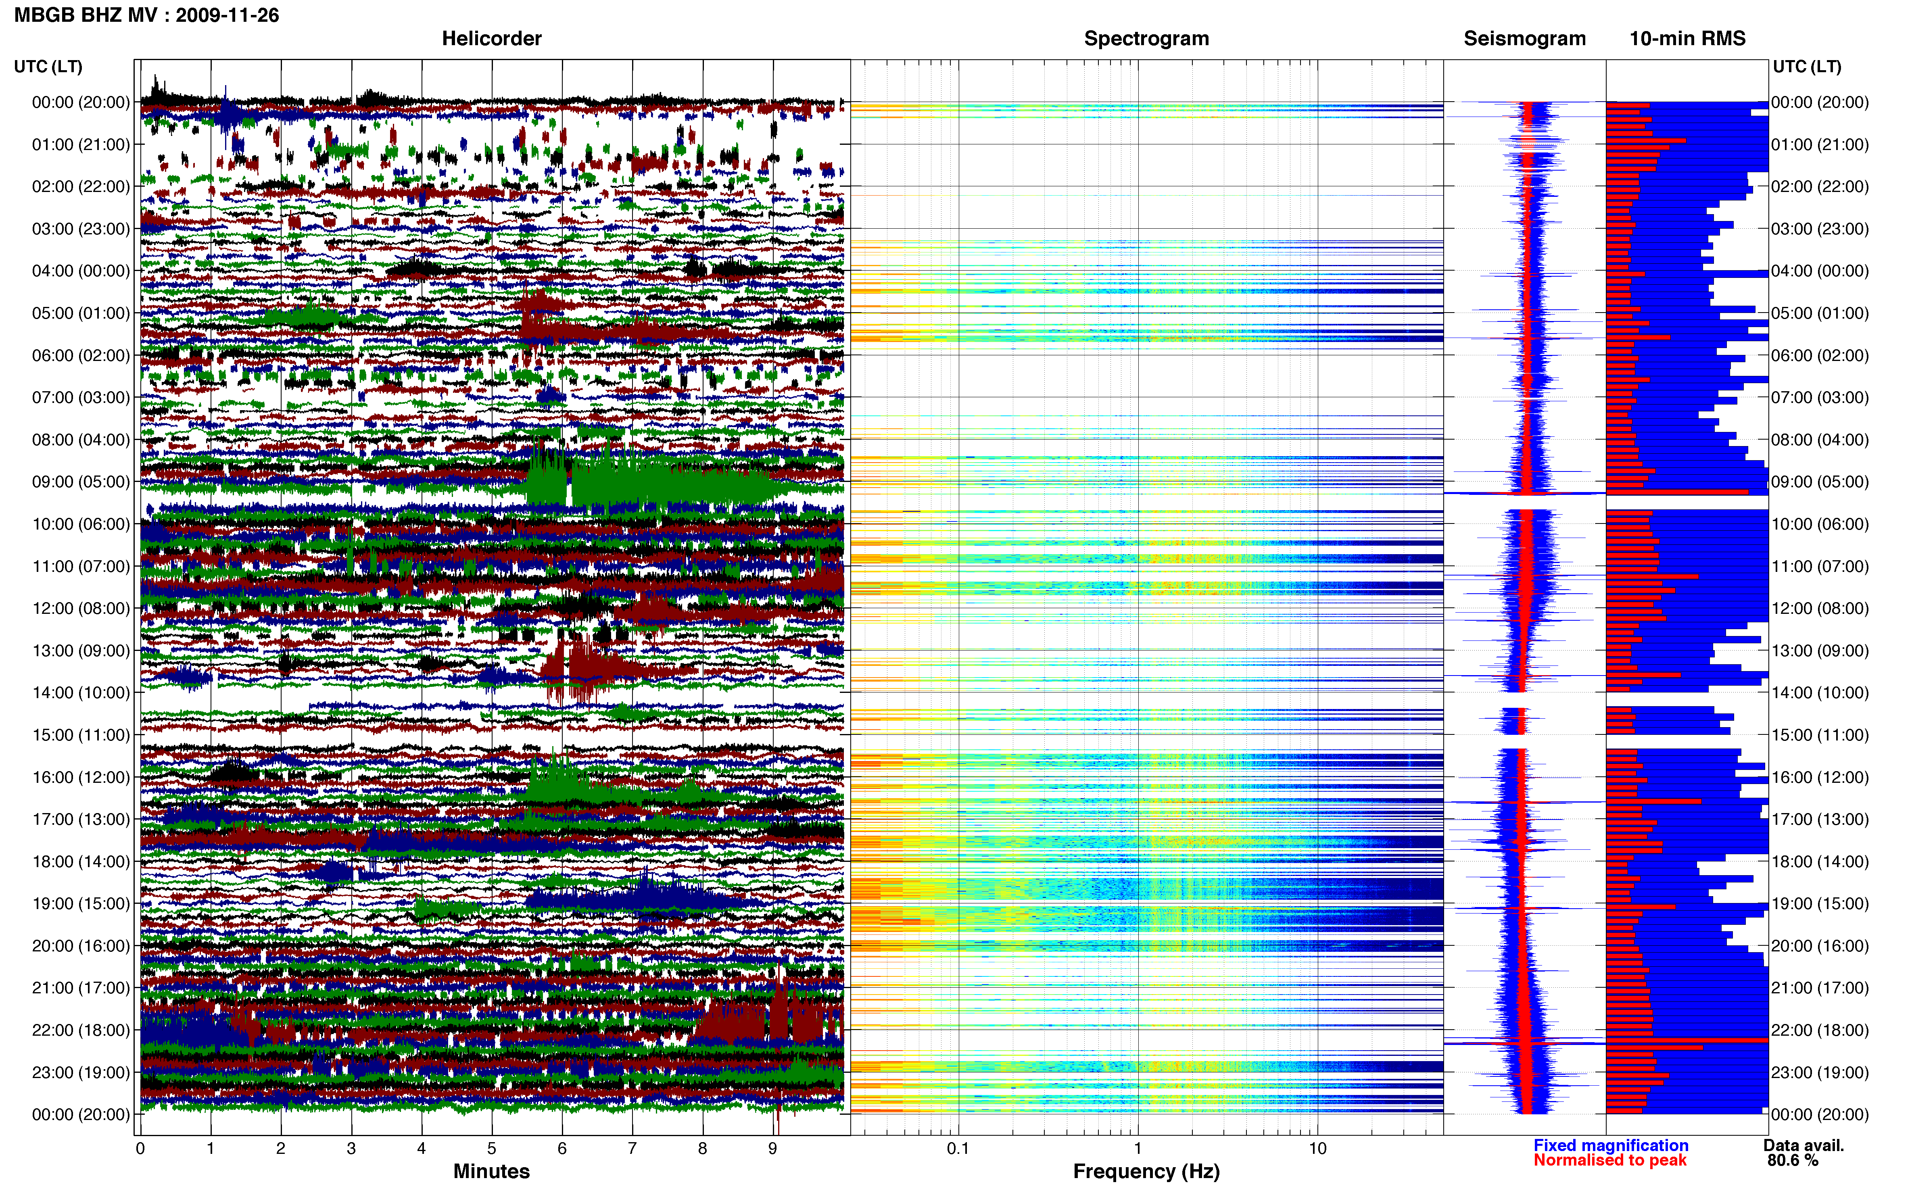Click the 'Fixed magnification' legend text
Viewport: 1912px width, 1195px height.
pyautogui.click(x=1610, y=1145)
